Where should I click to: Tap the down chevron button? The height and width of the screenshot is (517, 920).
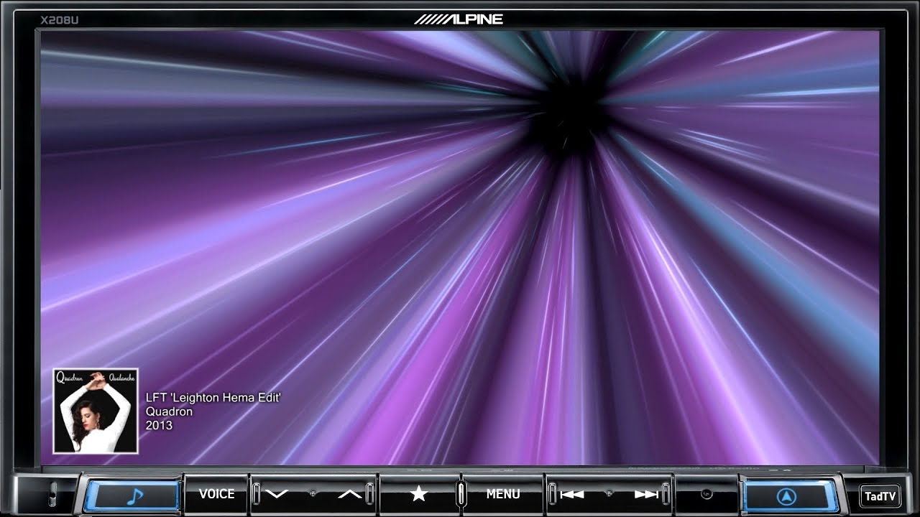tap(277, 494)
